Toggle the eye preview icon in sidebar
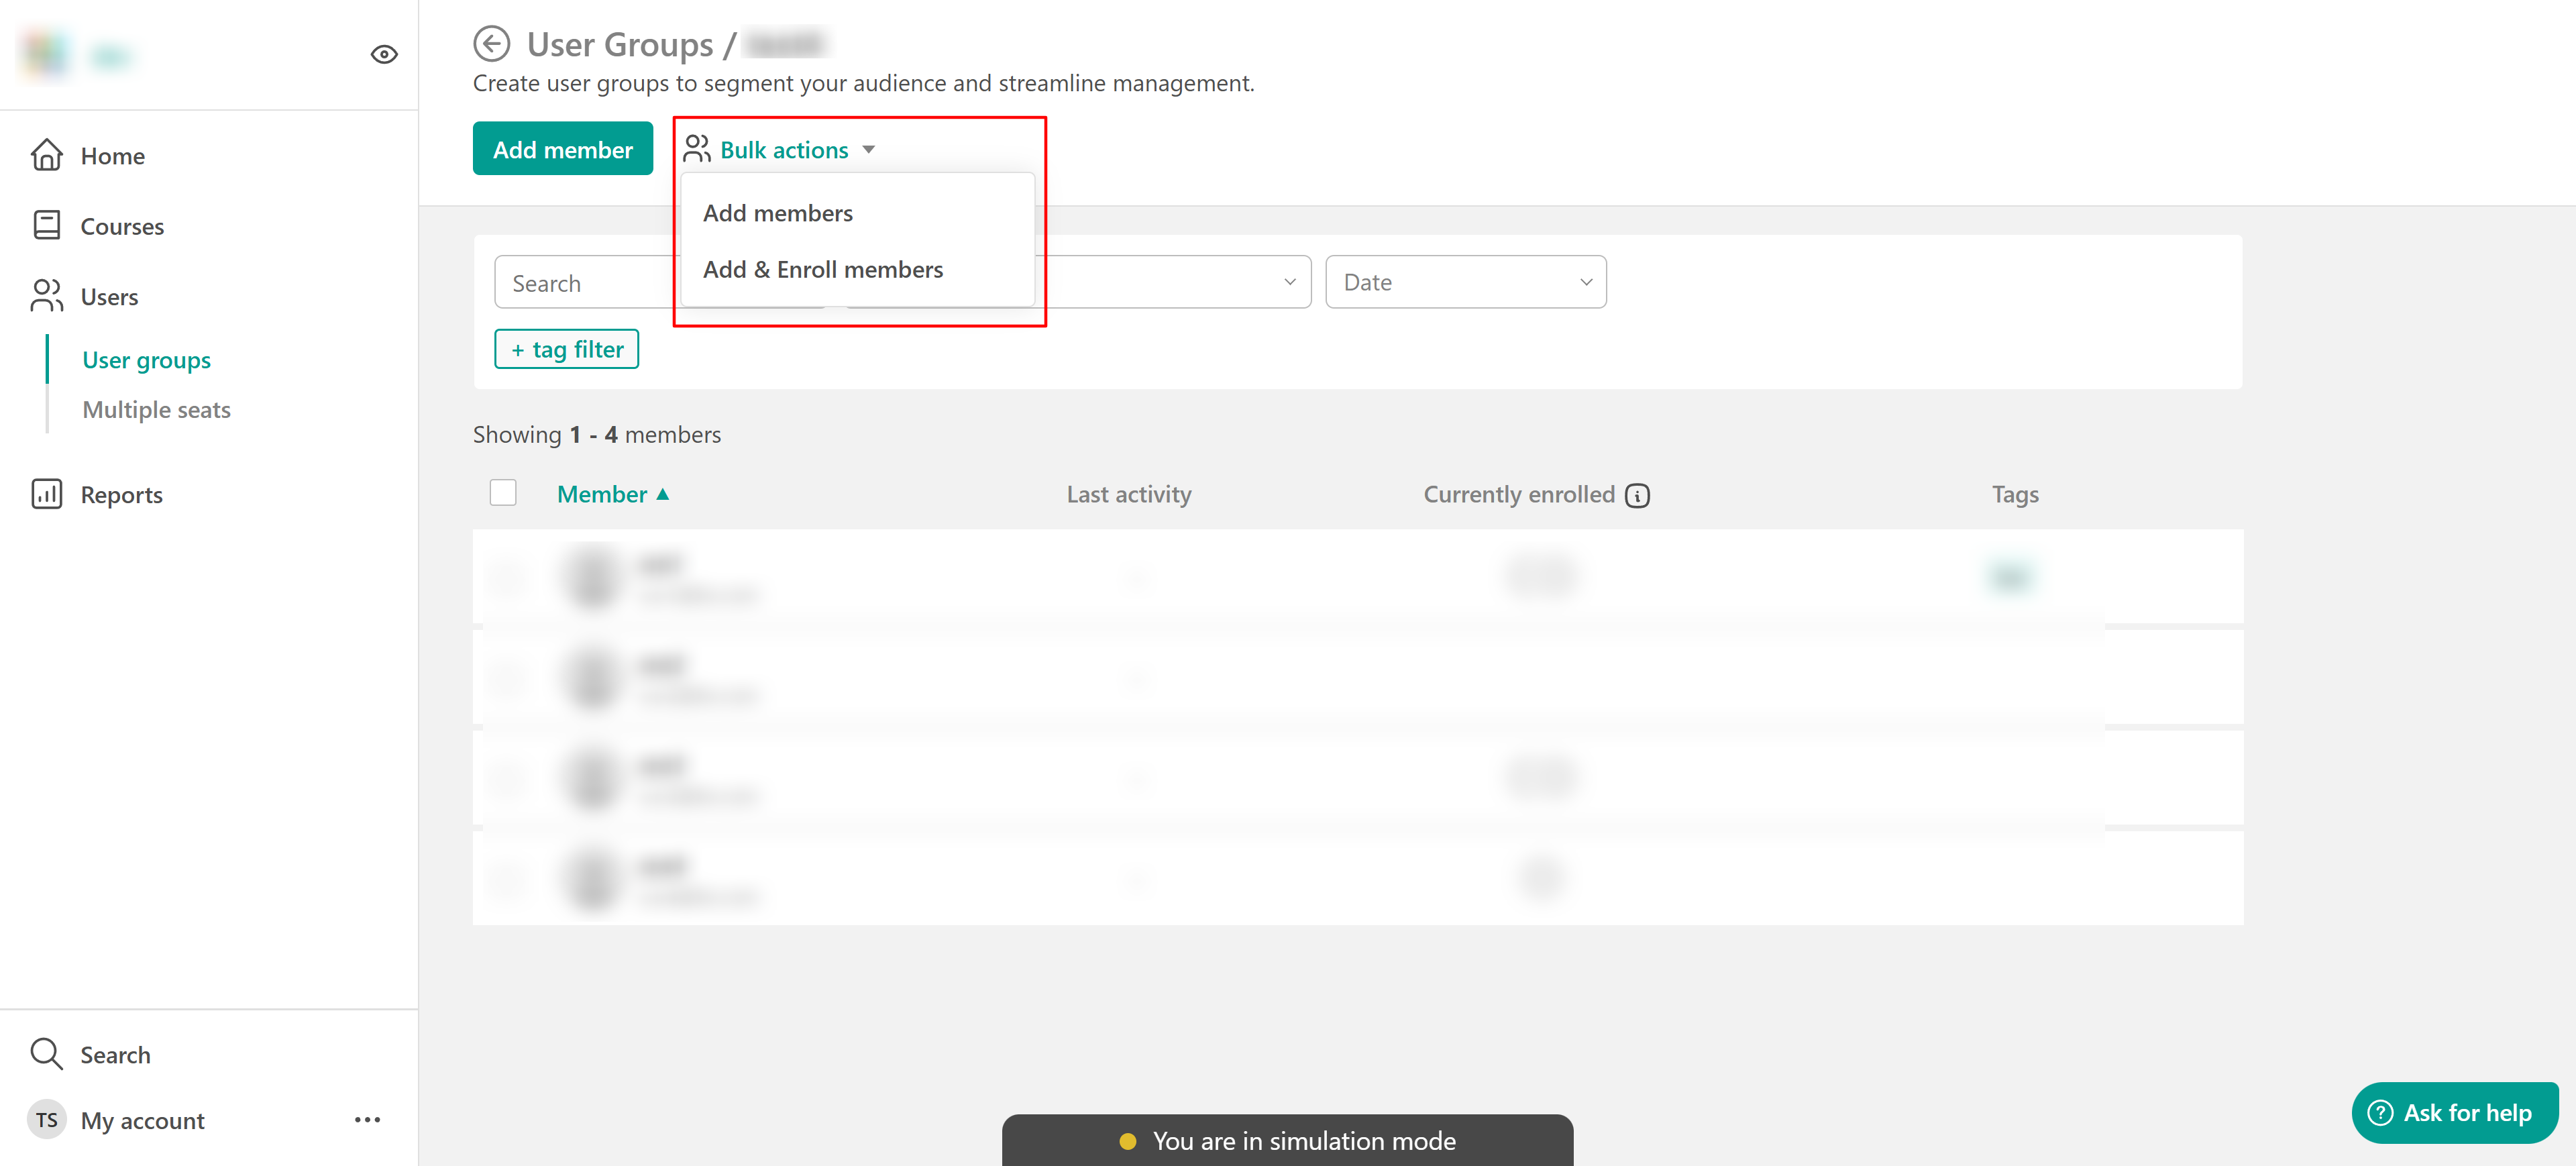The height and width of the screenshot is (1166, 2576). pyautogui.click(x=384, y=55)
